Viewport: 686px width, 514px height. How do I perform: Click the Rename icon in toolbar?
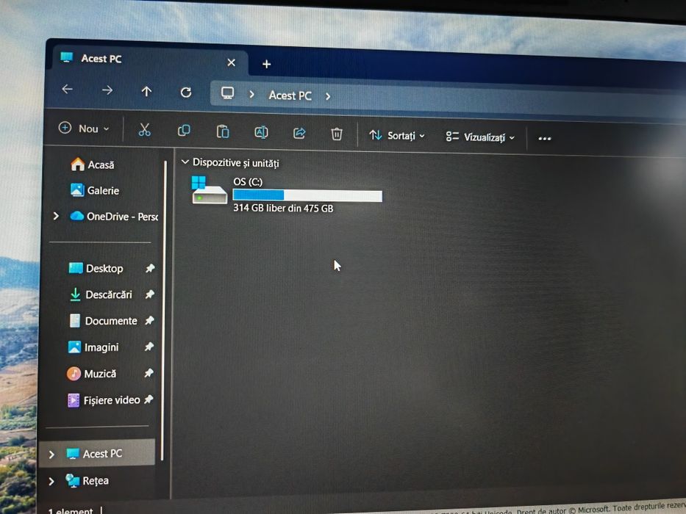tap(261, 132)
